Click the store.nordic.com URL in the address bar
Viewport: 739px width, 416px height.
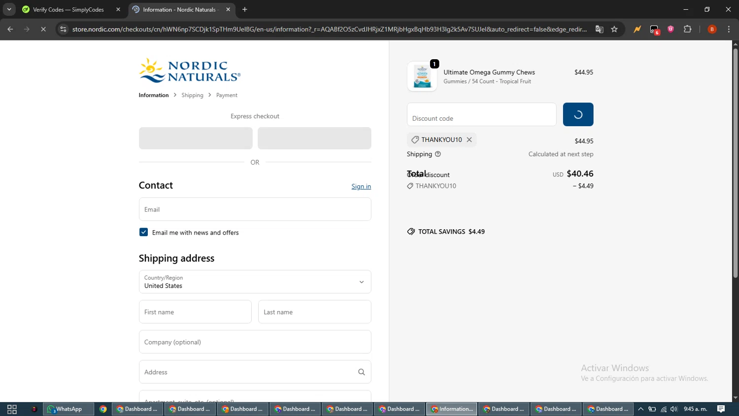pos(329,29)
